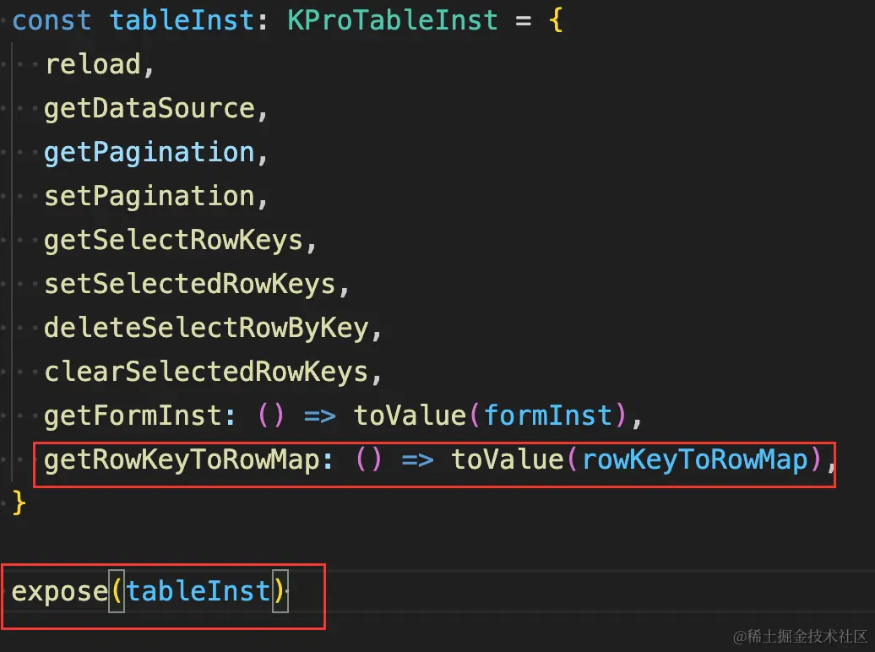Click clearSelectedRowKeys in the object
The height and width of the screenshot is (652, 875).
206,372
